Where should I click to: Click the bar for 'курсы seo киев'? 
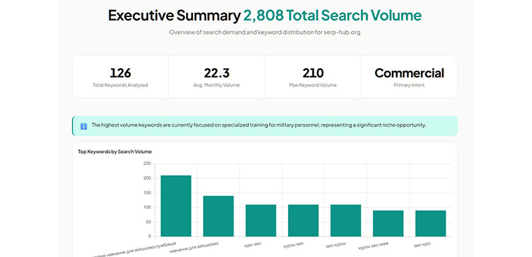pos(388,224)
